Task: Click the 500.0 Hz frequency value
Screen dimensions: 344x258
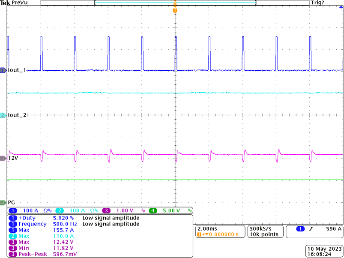Action: tap(65, 224)
